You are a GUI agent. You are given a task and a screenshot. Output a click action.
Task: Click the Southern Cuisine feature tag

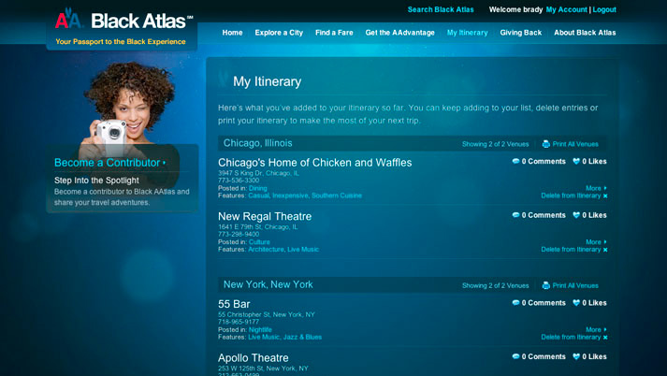[337, 195]
